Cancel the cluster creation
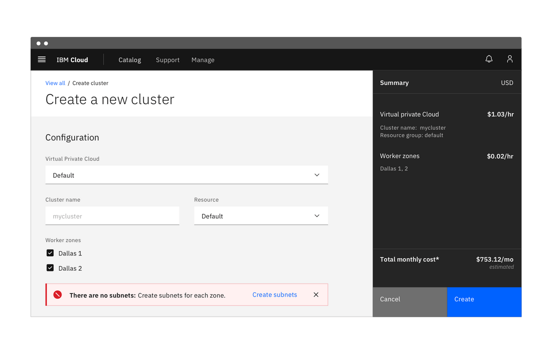This screenshot has height=356, width=553. [x=409, y=302]
